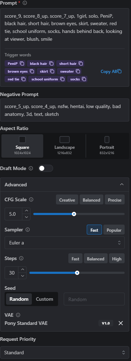Open the Euler a sampler dropdown
This screenshot has width=131, height=361.
64,243
